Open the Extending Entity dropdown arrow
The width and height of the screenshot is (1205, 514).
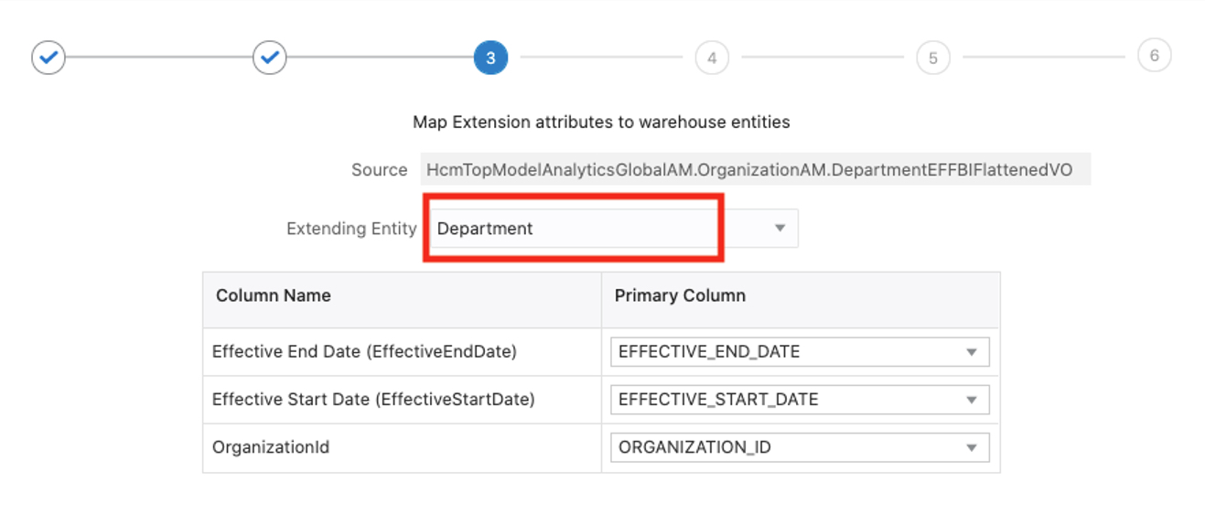click(x=780, y=229)
